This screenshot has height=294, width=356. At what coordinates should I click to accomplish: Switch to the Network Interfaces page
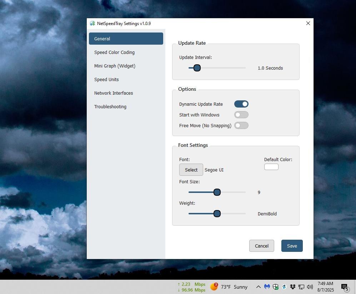pos(114,93)
